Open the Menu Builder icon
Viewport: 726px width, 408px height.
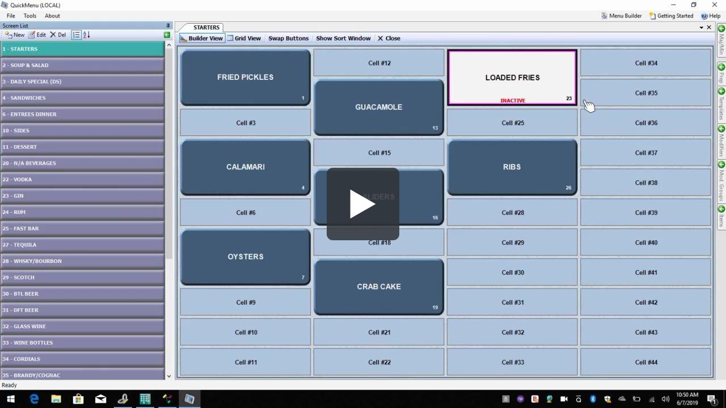click(x=622, y=15)
